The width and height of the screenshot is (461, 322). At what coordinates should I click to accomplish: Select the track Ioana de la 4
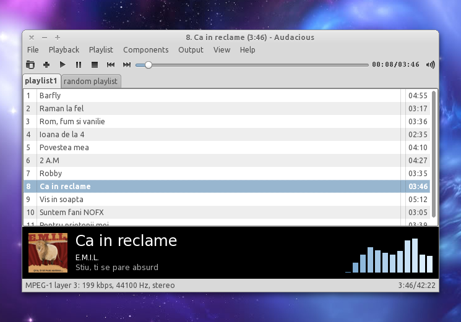click(226, 135)
